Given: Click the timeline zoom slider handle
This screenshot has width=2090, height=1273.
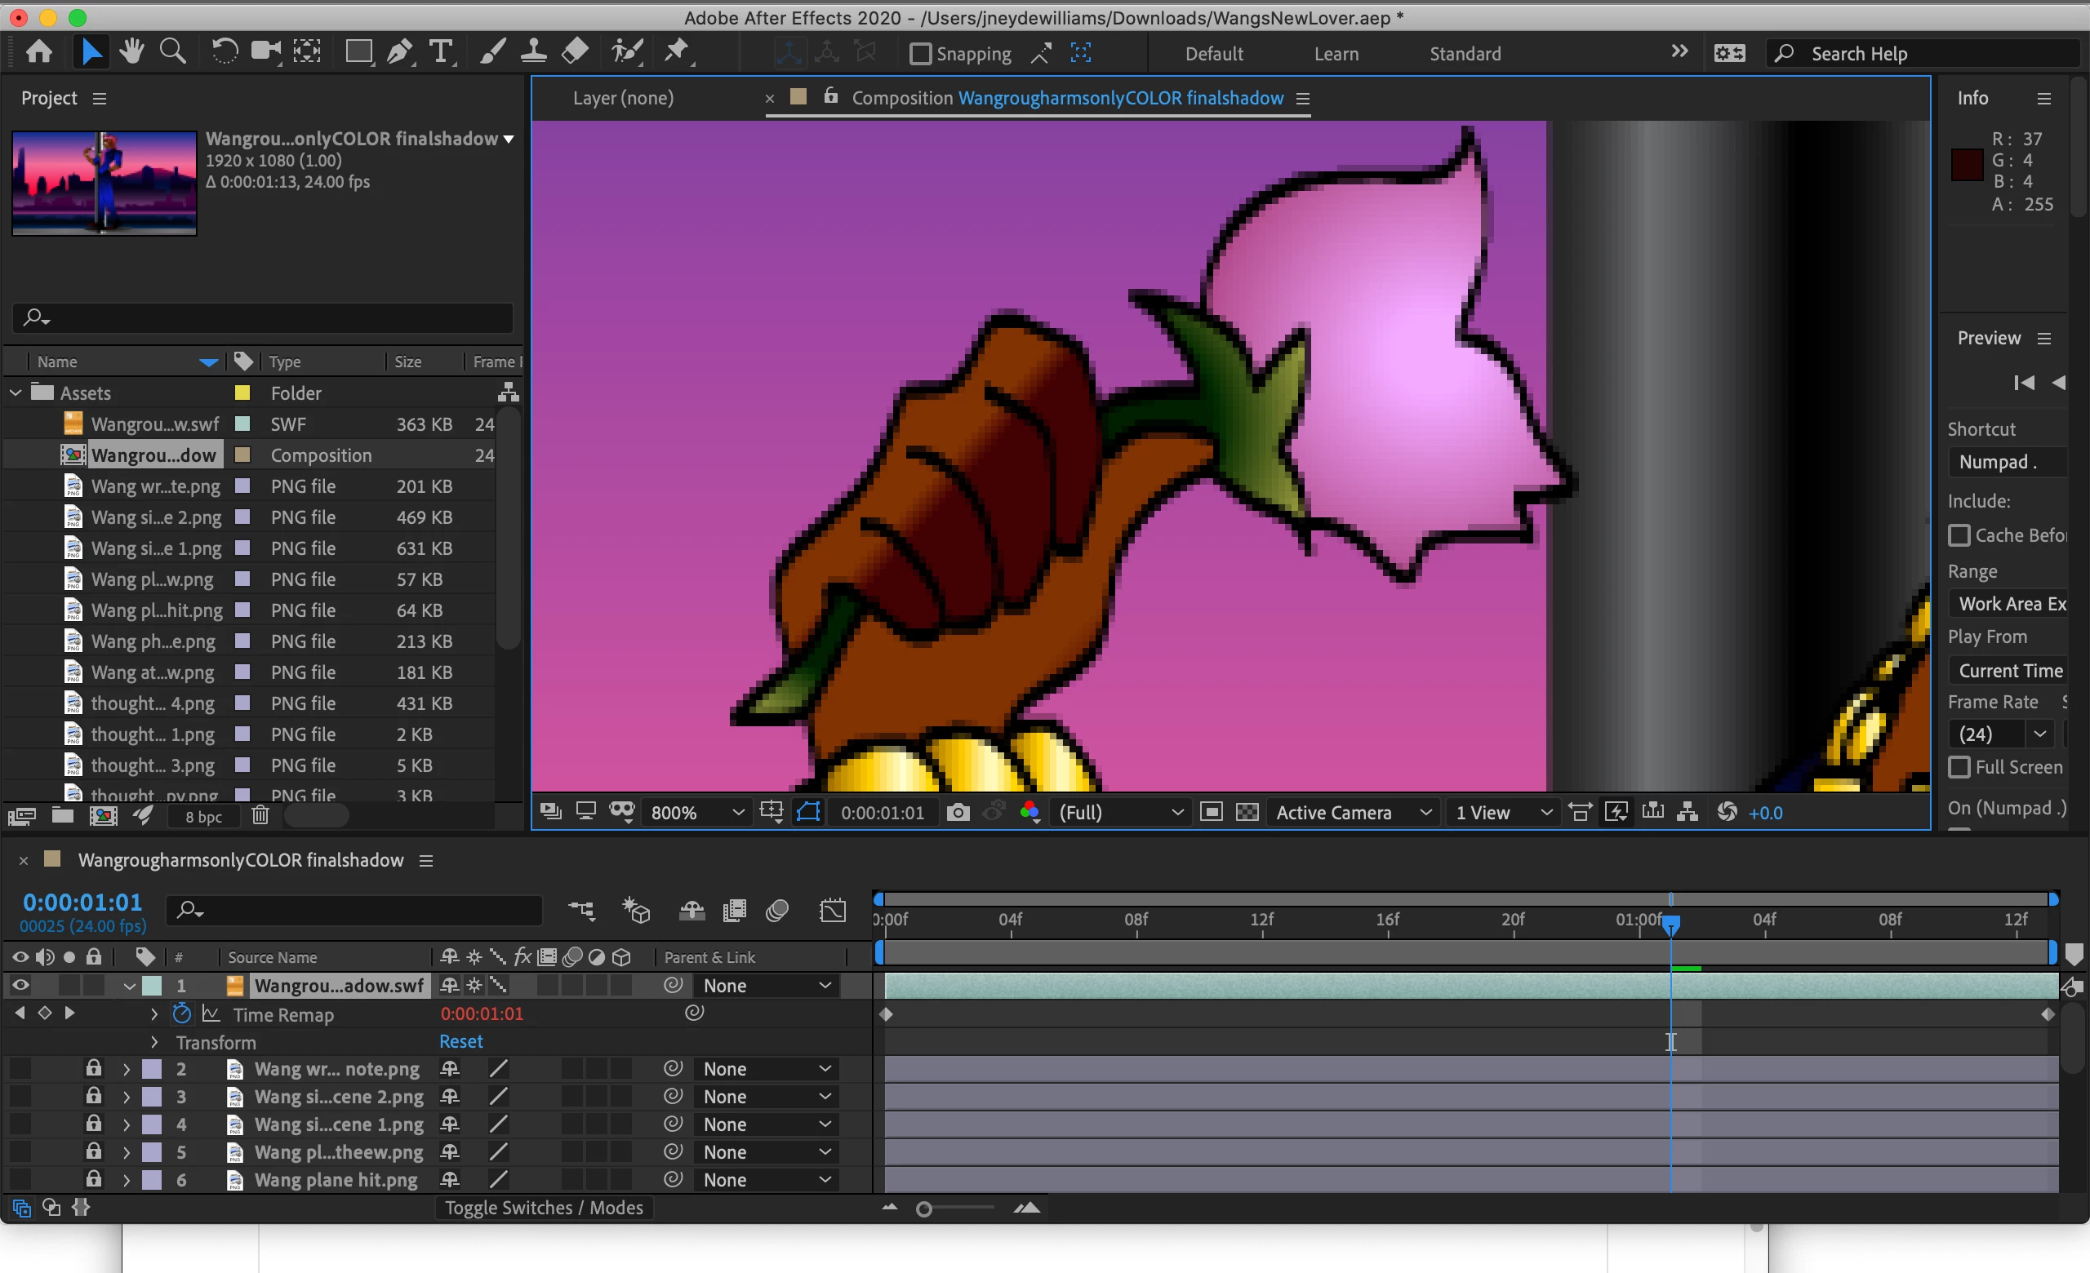Looking at the screenshot, I should [923, 1209].
